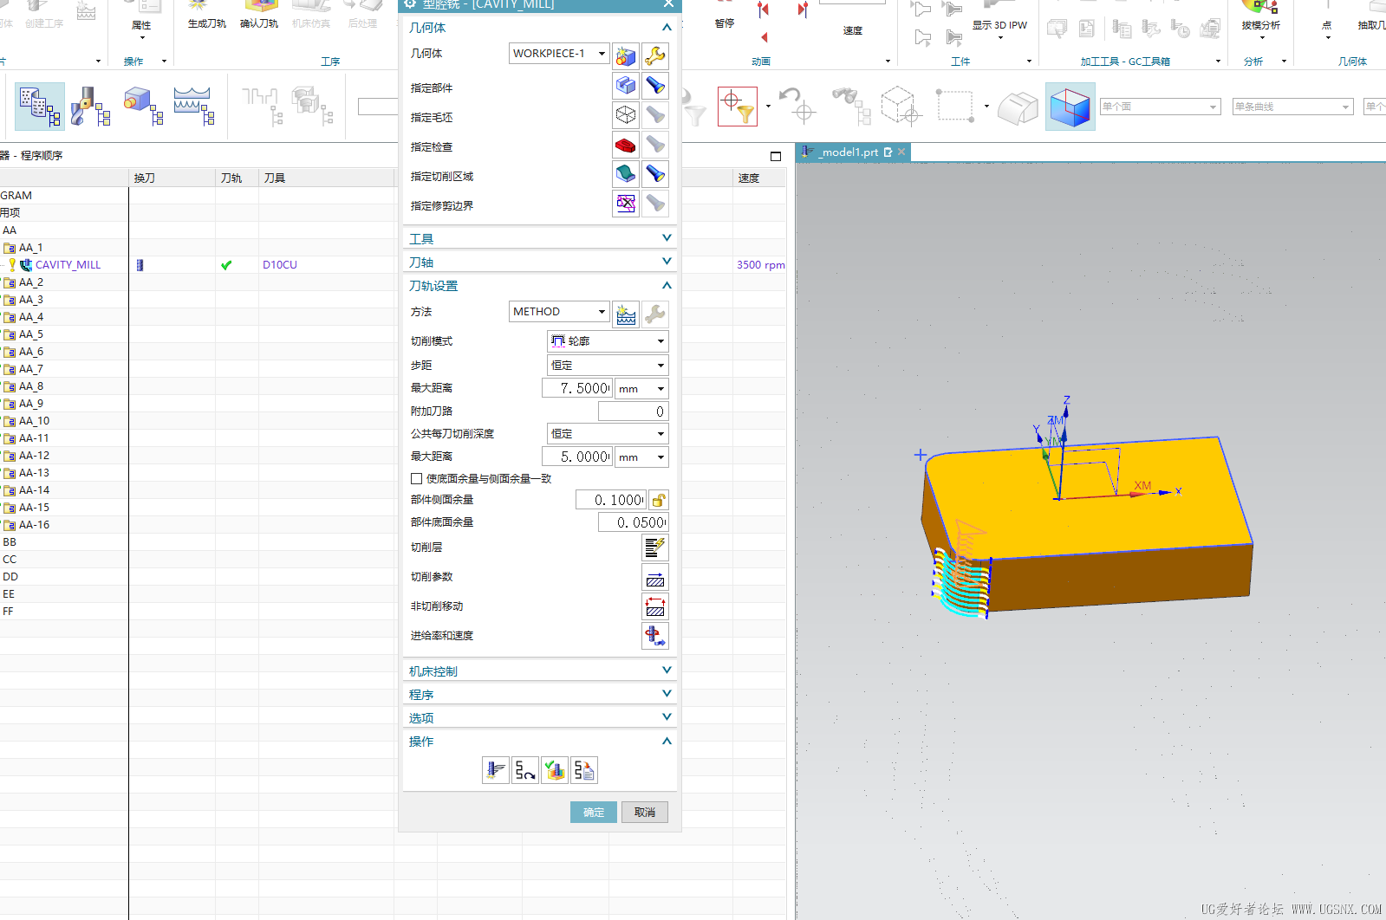Click the edit wrench icon beside WORKPIECE-1

pos(655,56)
